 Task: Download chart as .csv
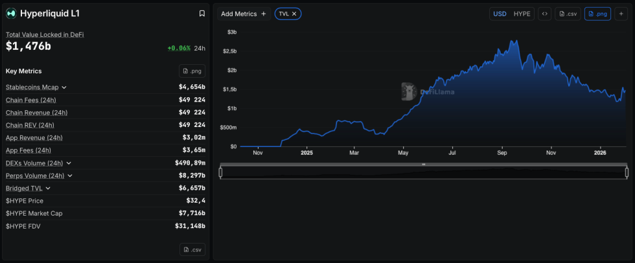pos(568,14)
